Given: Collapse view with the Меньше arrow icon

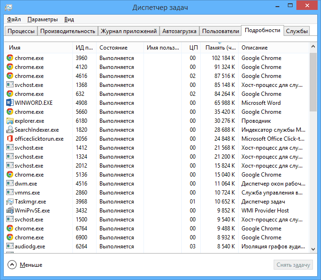Looking at the screenshot, I should tap(12, 265).
